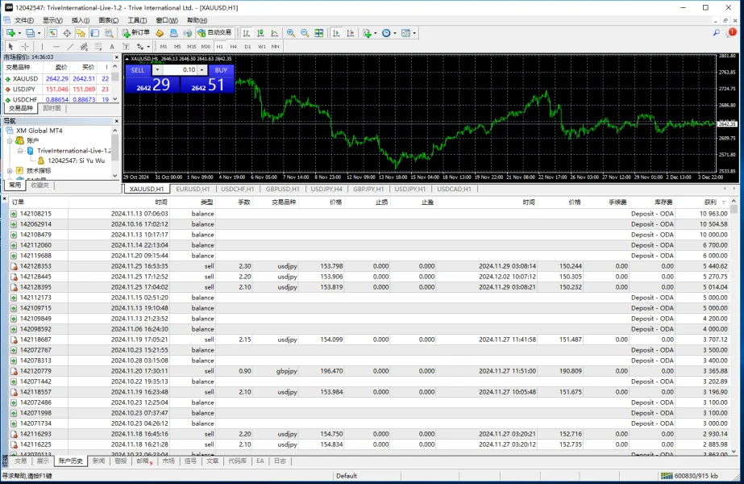
Task: Open the 图表 menu in menu bar
Action: (x=108, y=20)
